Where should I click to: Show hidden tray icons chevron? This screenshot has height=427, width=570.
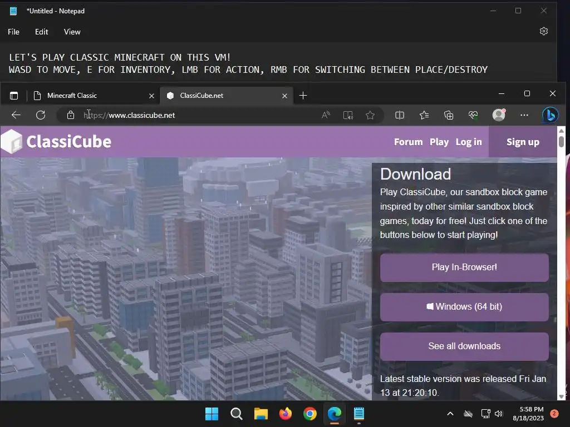450,414
